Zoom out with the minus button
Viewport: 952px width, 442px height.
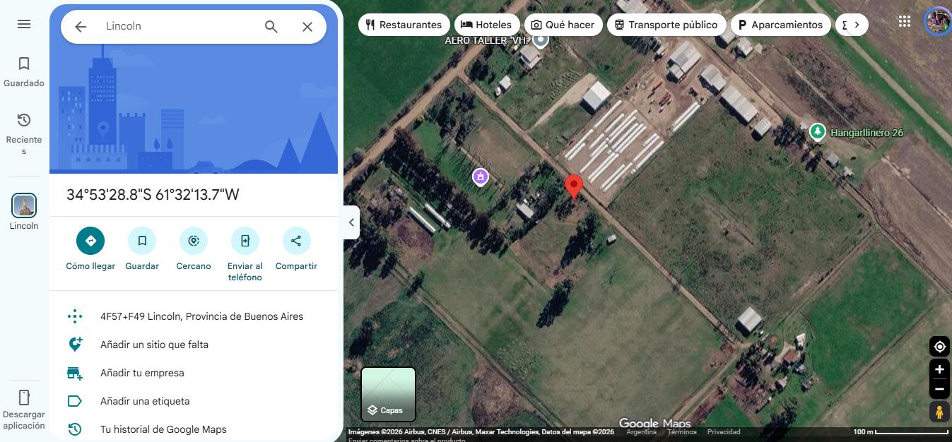[x=939, y=389]
